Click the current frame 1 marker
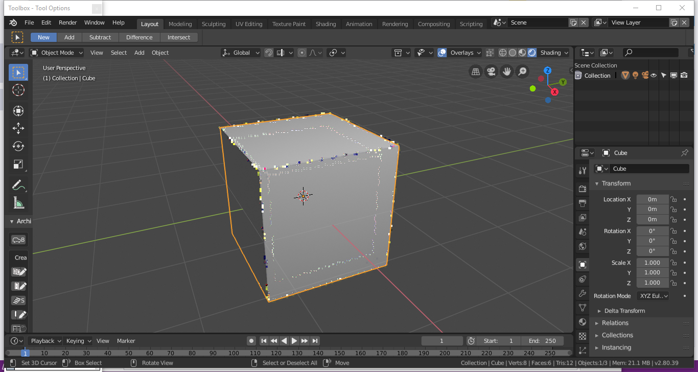The width and height of the screenshot is (698, 372). point(25,353)
